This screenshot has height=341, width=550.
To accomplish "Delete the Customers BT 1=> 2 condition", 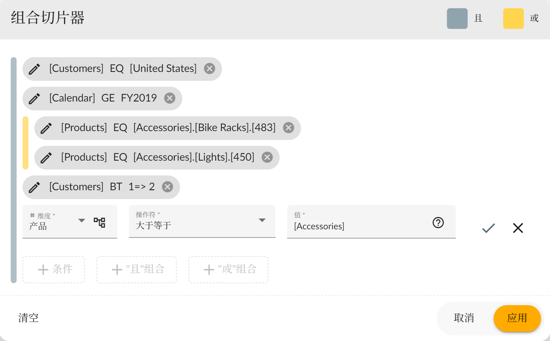I will [167, 187].
